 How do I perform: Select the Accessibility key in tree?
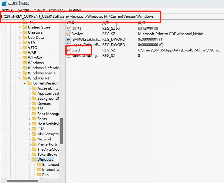point(48,88)
